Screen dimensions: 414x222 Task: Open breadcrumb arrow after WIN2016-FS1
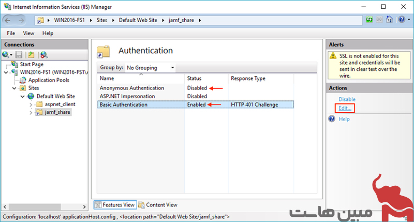pyautogui.click(x=91, y=20)
